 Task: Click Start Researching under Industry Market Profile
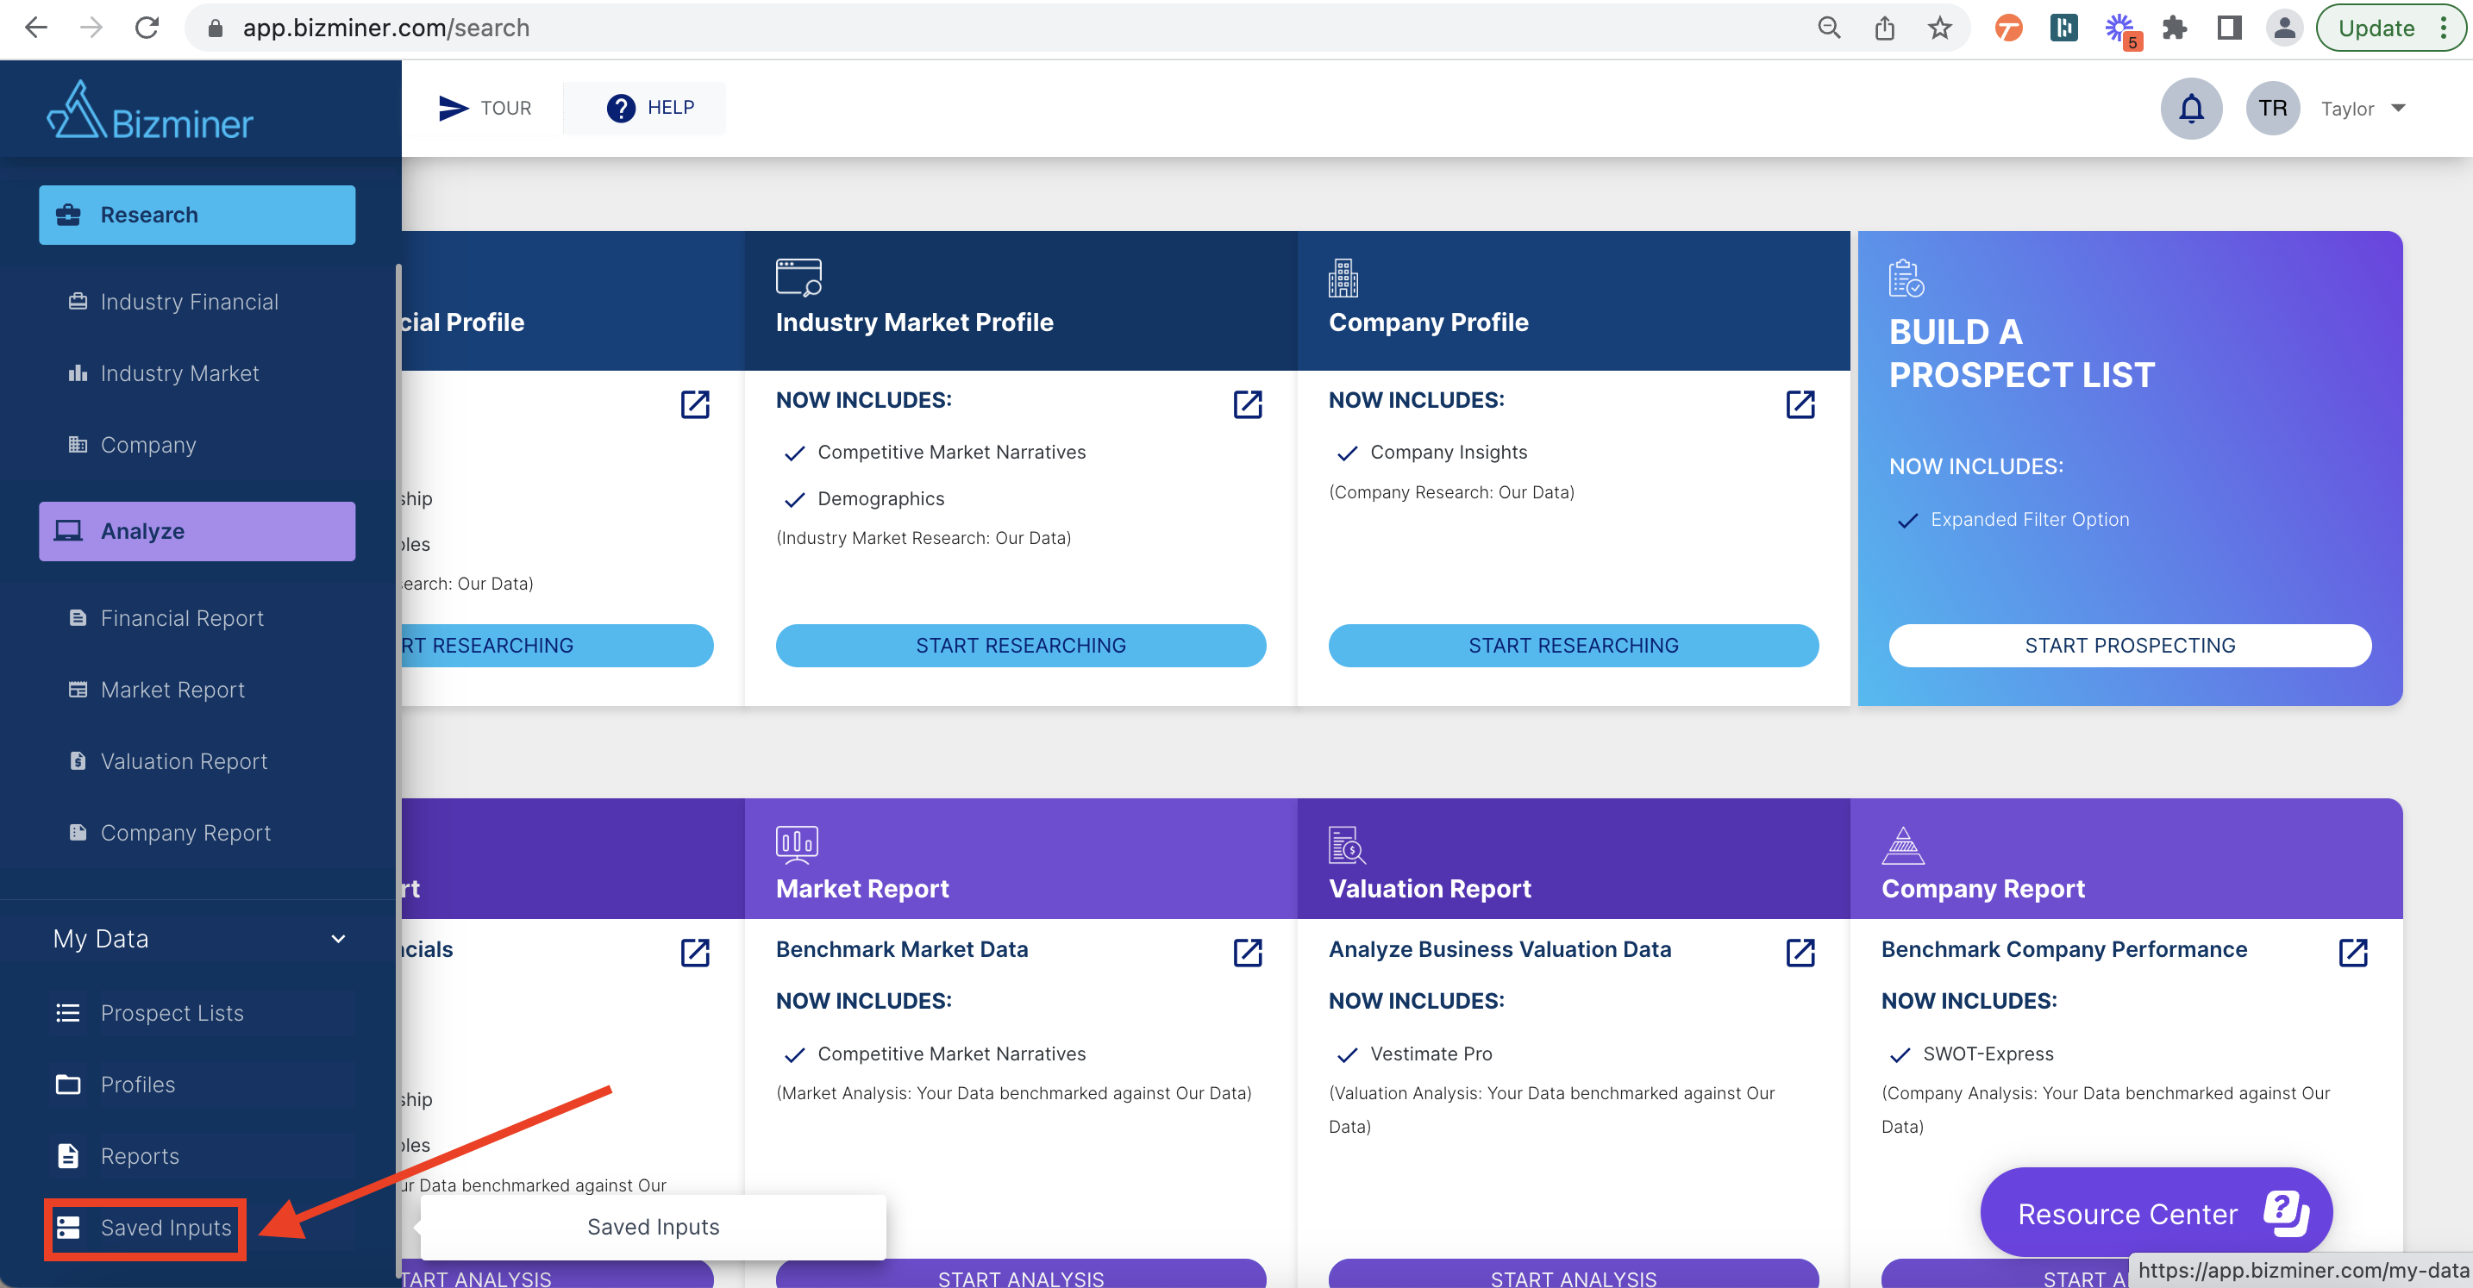tap(1020, 646)
